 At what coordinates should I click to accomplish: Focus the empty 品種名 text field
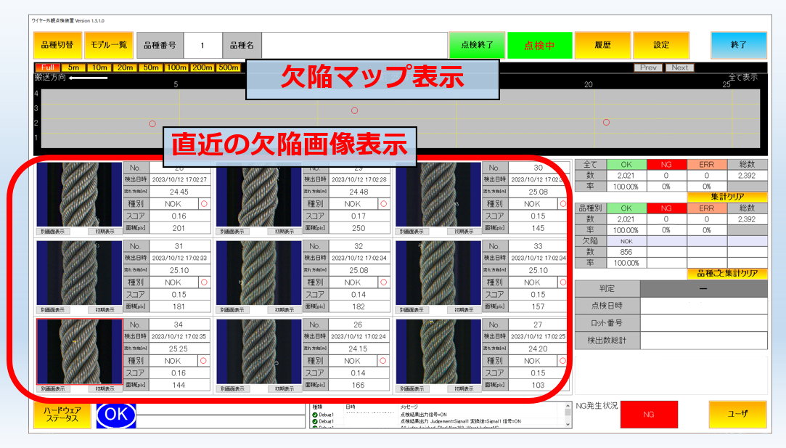point(354,45)
